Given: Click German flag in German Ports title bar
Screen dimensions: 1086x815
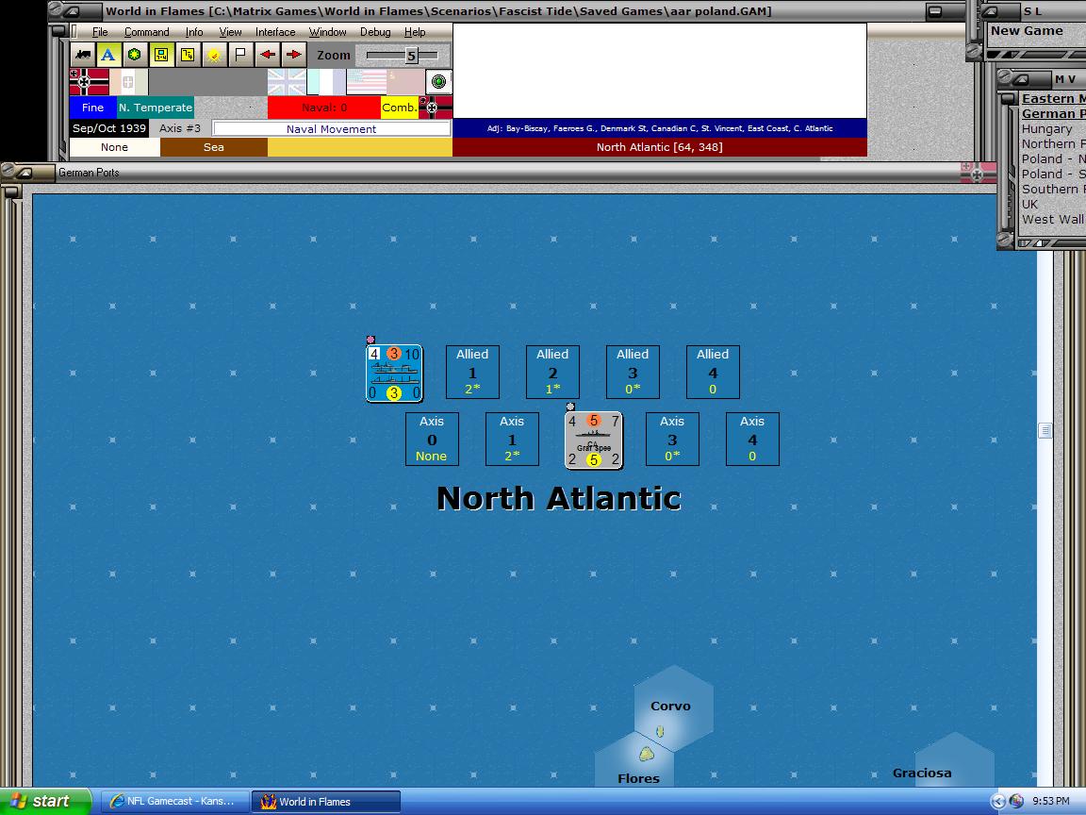Looking at the screenshot, I should click(978, 173).
